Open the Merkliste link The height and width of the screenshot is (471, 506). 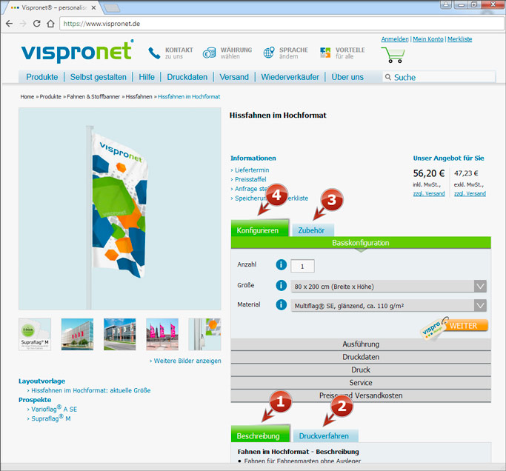pyautogui.click(x=459, y=39)
